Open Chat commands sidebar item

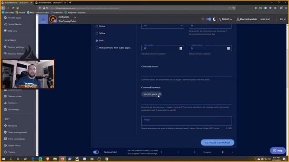pos(14,139)
